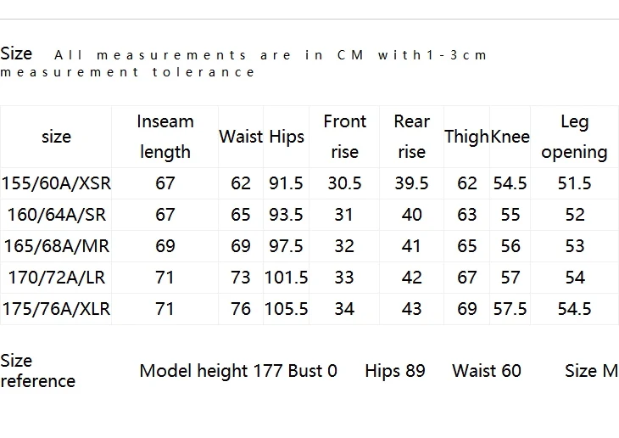Click the knee value 57.5 cell
This screenshot has height=438, width=619.
point(510,309)
